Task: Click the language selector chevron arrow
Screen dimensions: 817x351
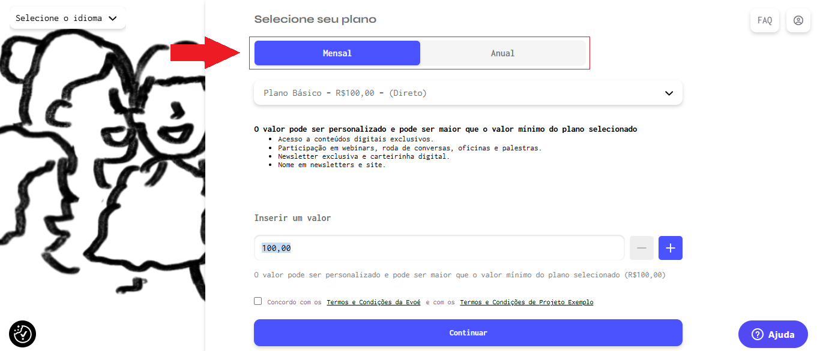Action: pos(112,19)
